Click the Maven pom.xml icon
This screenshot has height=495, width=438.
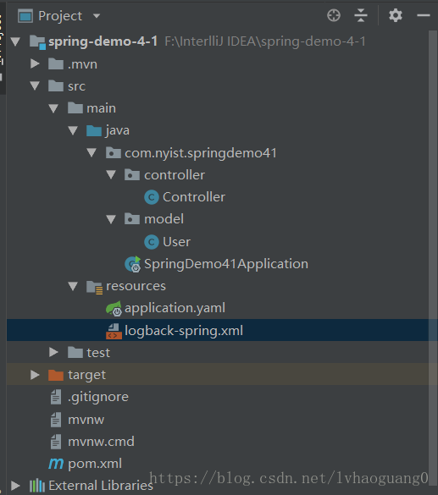[x=56, y=464]
